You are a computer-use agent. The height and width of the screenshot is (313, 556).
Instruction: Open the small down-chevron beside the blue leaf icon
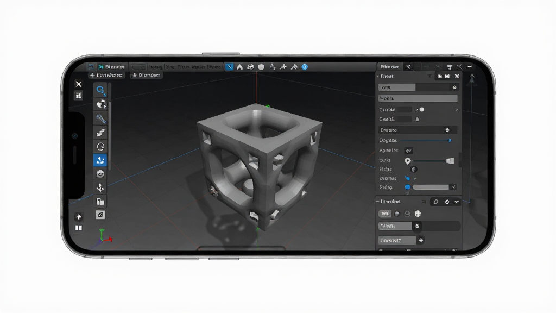pos(415,178)
